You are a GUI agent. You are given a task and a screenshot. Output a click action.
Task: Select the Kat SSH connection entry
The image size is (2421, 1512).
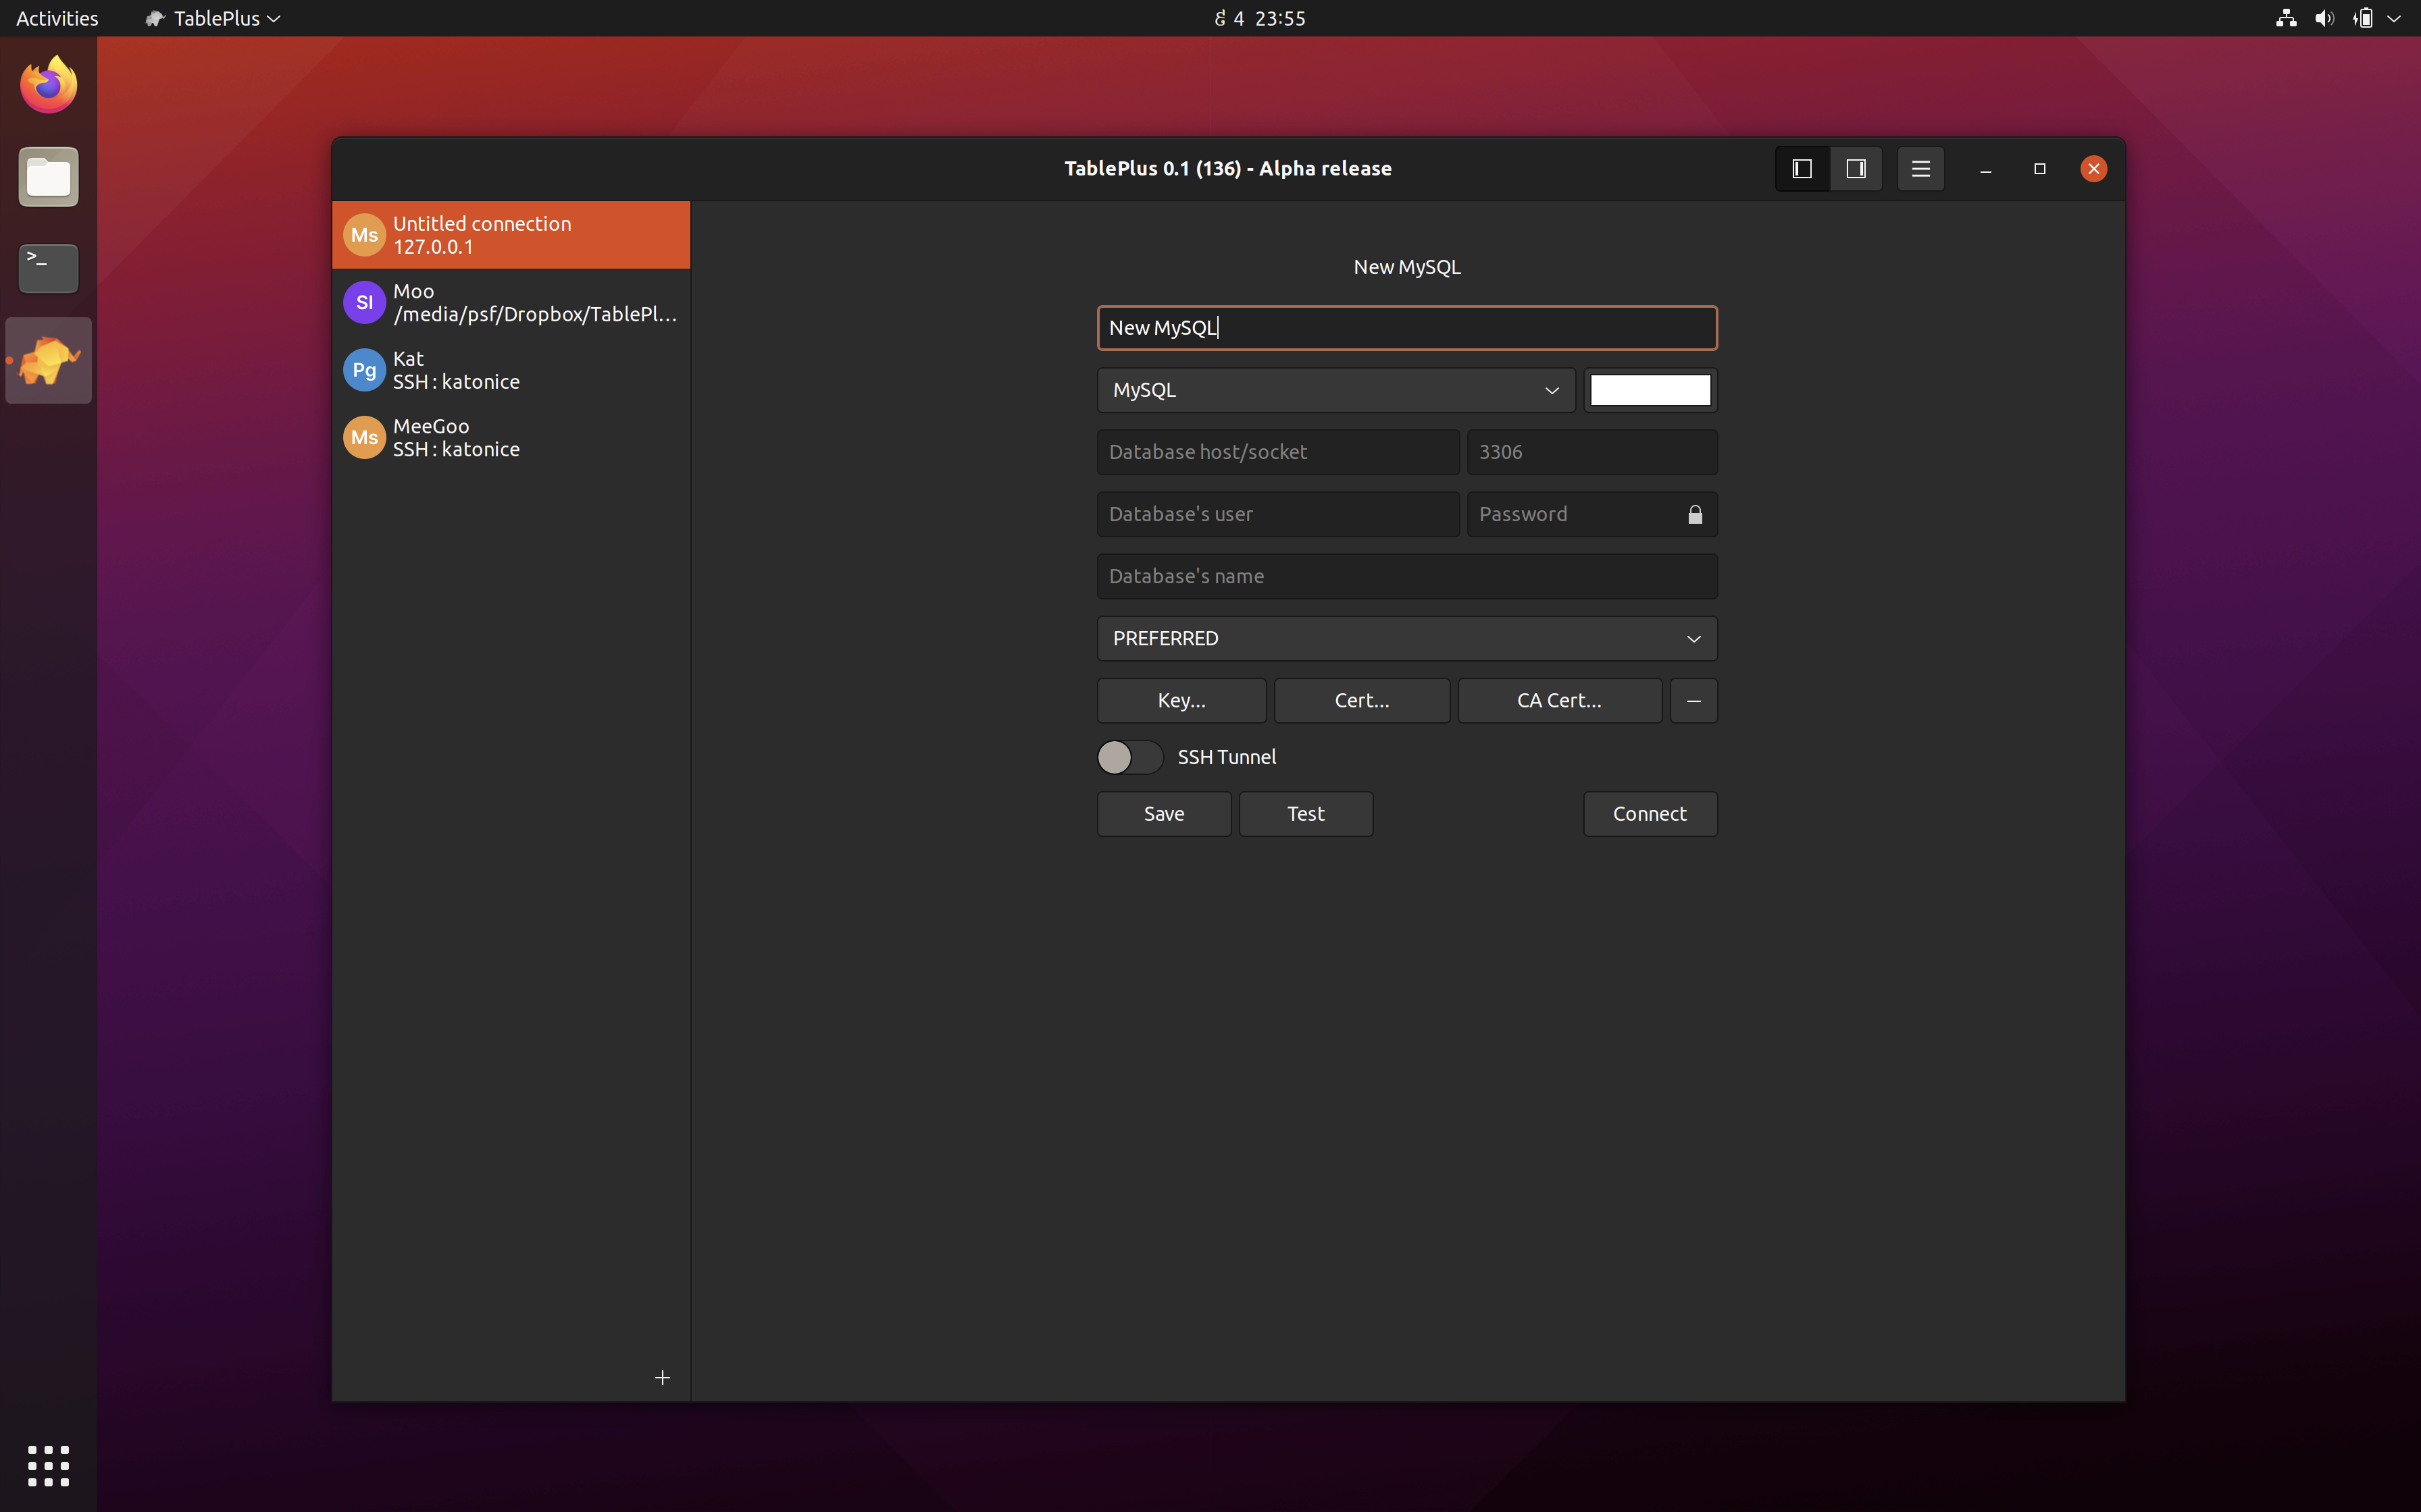511,370
